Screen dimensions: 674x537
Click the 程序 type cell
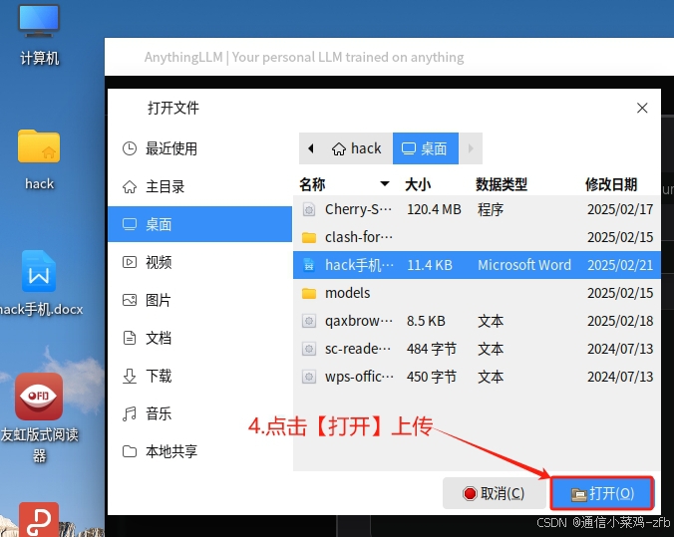click(491, 209)
